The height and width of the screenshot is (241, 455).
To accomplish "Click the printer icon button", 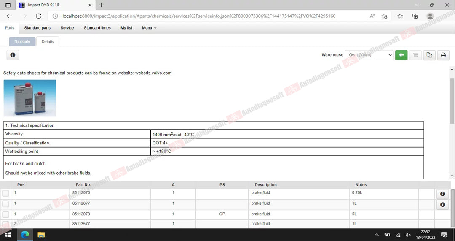I will pos(443,55).
